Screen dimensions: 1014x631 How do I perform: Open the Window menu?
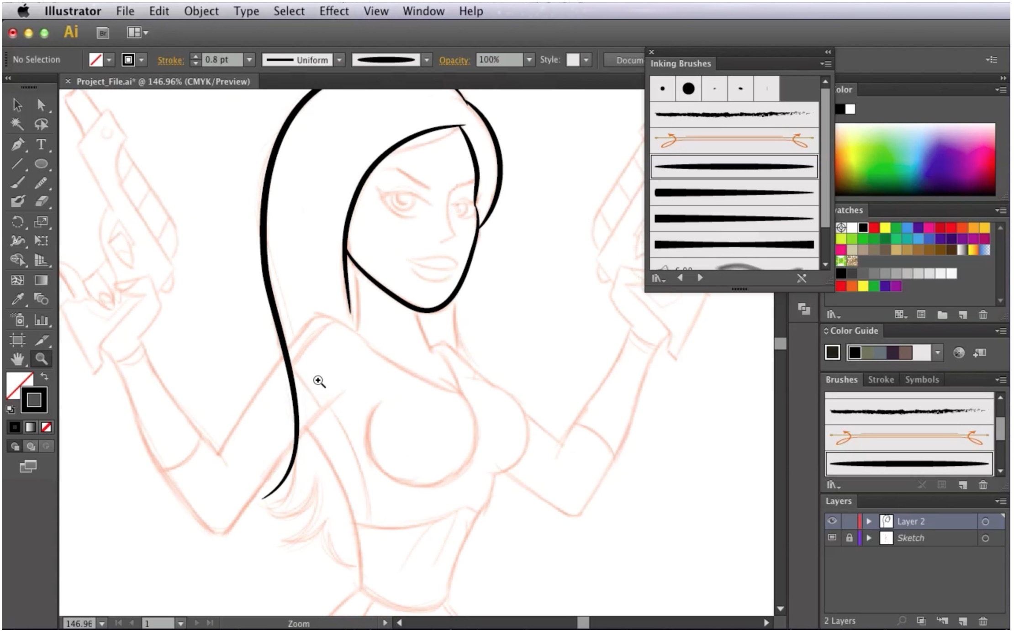(x=424, y=11)
